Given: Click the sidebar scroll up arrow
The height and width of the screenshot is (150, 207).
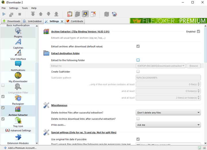Looking at the screenshot, I should (x=37, y=26).
